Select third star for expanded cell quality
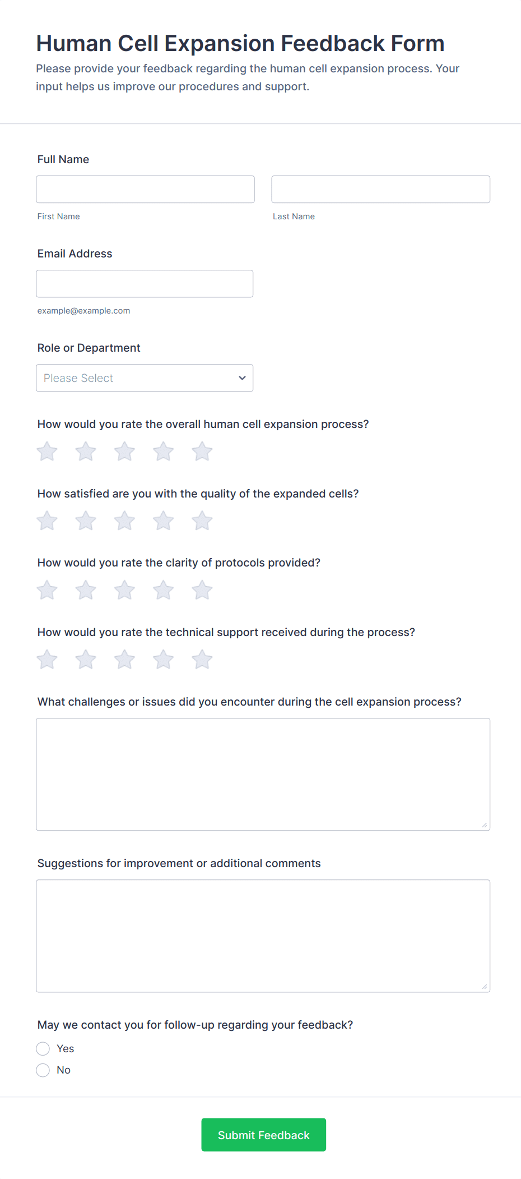 (x=124, y=521)
